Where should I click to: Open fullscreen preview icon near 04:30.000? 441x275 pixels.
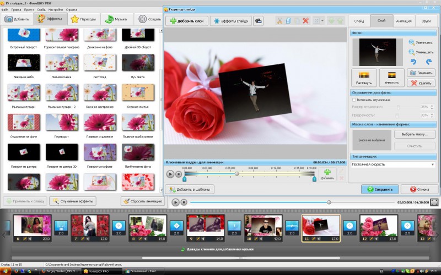coord(434,202)
